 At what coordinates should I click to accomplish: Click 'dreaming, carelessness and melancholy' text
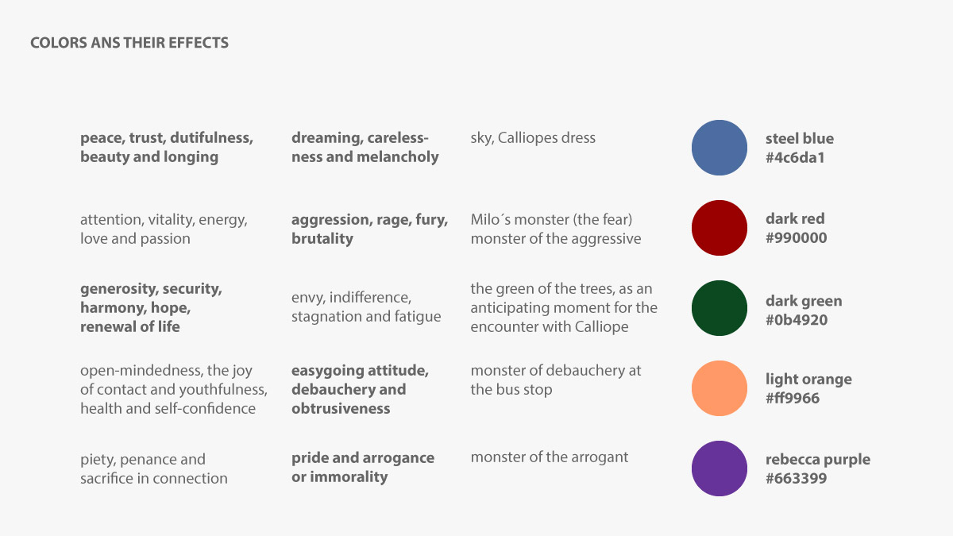[365, 147]
